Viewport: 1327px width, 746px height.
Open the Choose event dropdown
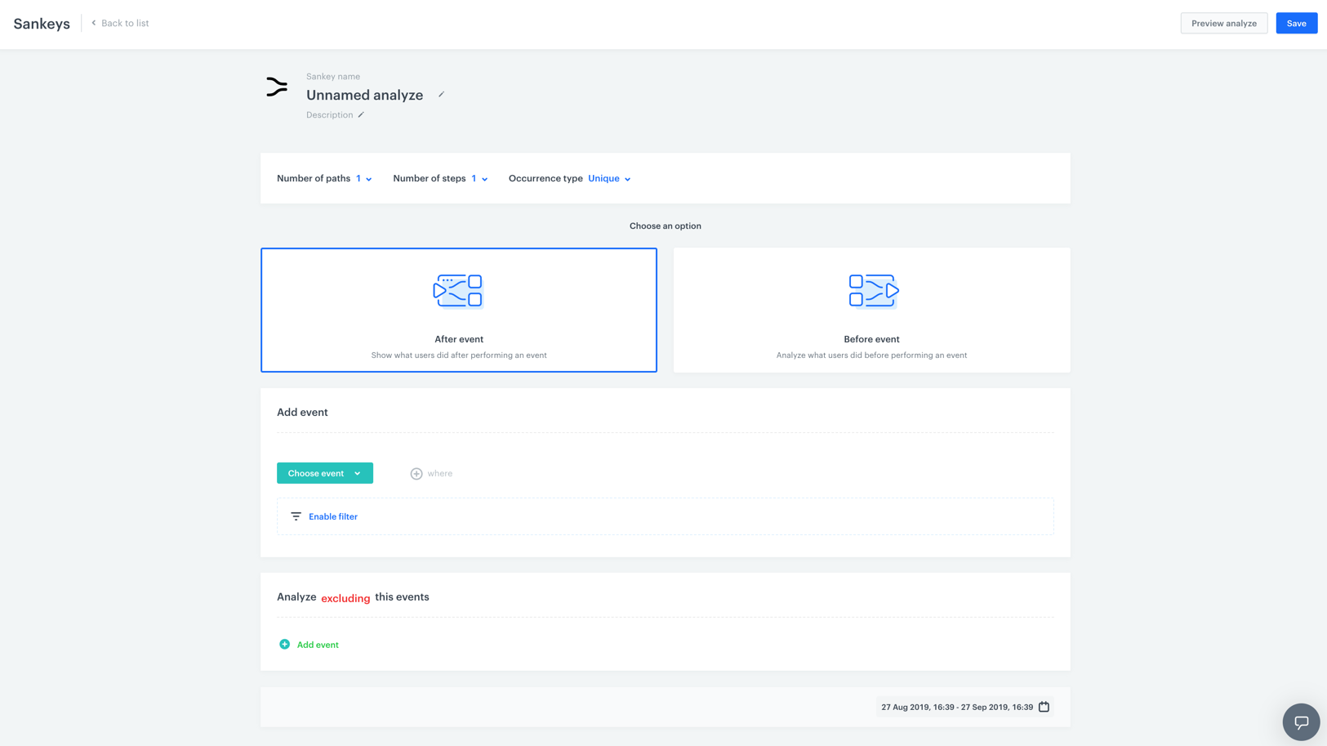pyautogui.click(x=324, y=474)
